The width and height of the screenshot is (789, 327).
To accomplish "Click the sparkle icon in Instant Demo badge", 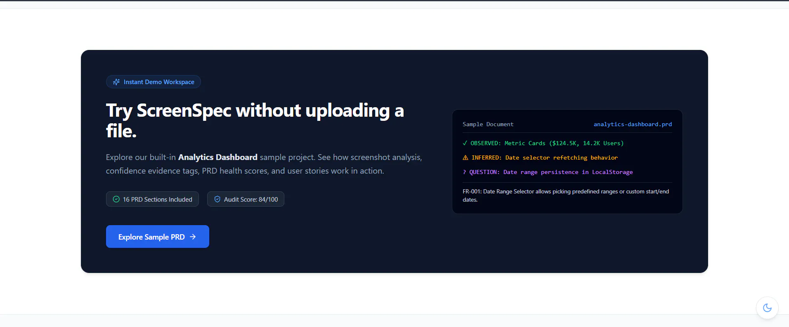I will [116, 82].
